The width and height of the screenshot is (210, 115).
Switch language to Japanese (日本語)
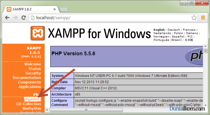pos(189,40)
